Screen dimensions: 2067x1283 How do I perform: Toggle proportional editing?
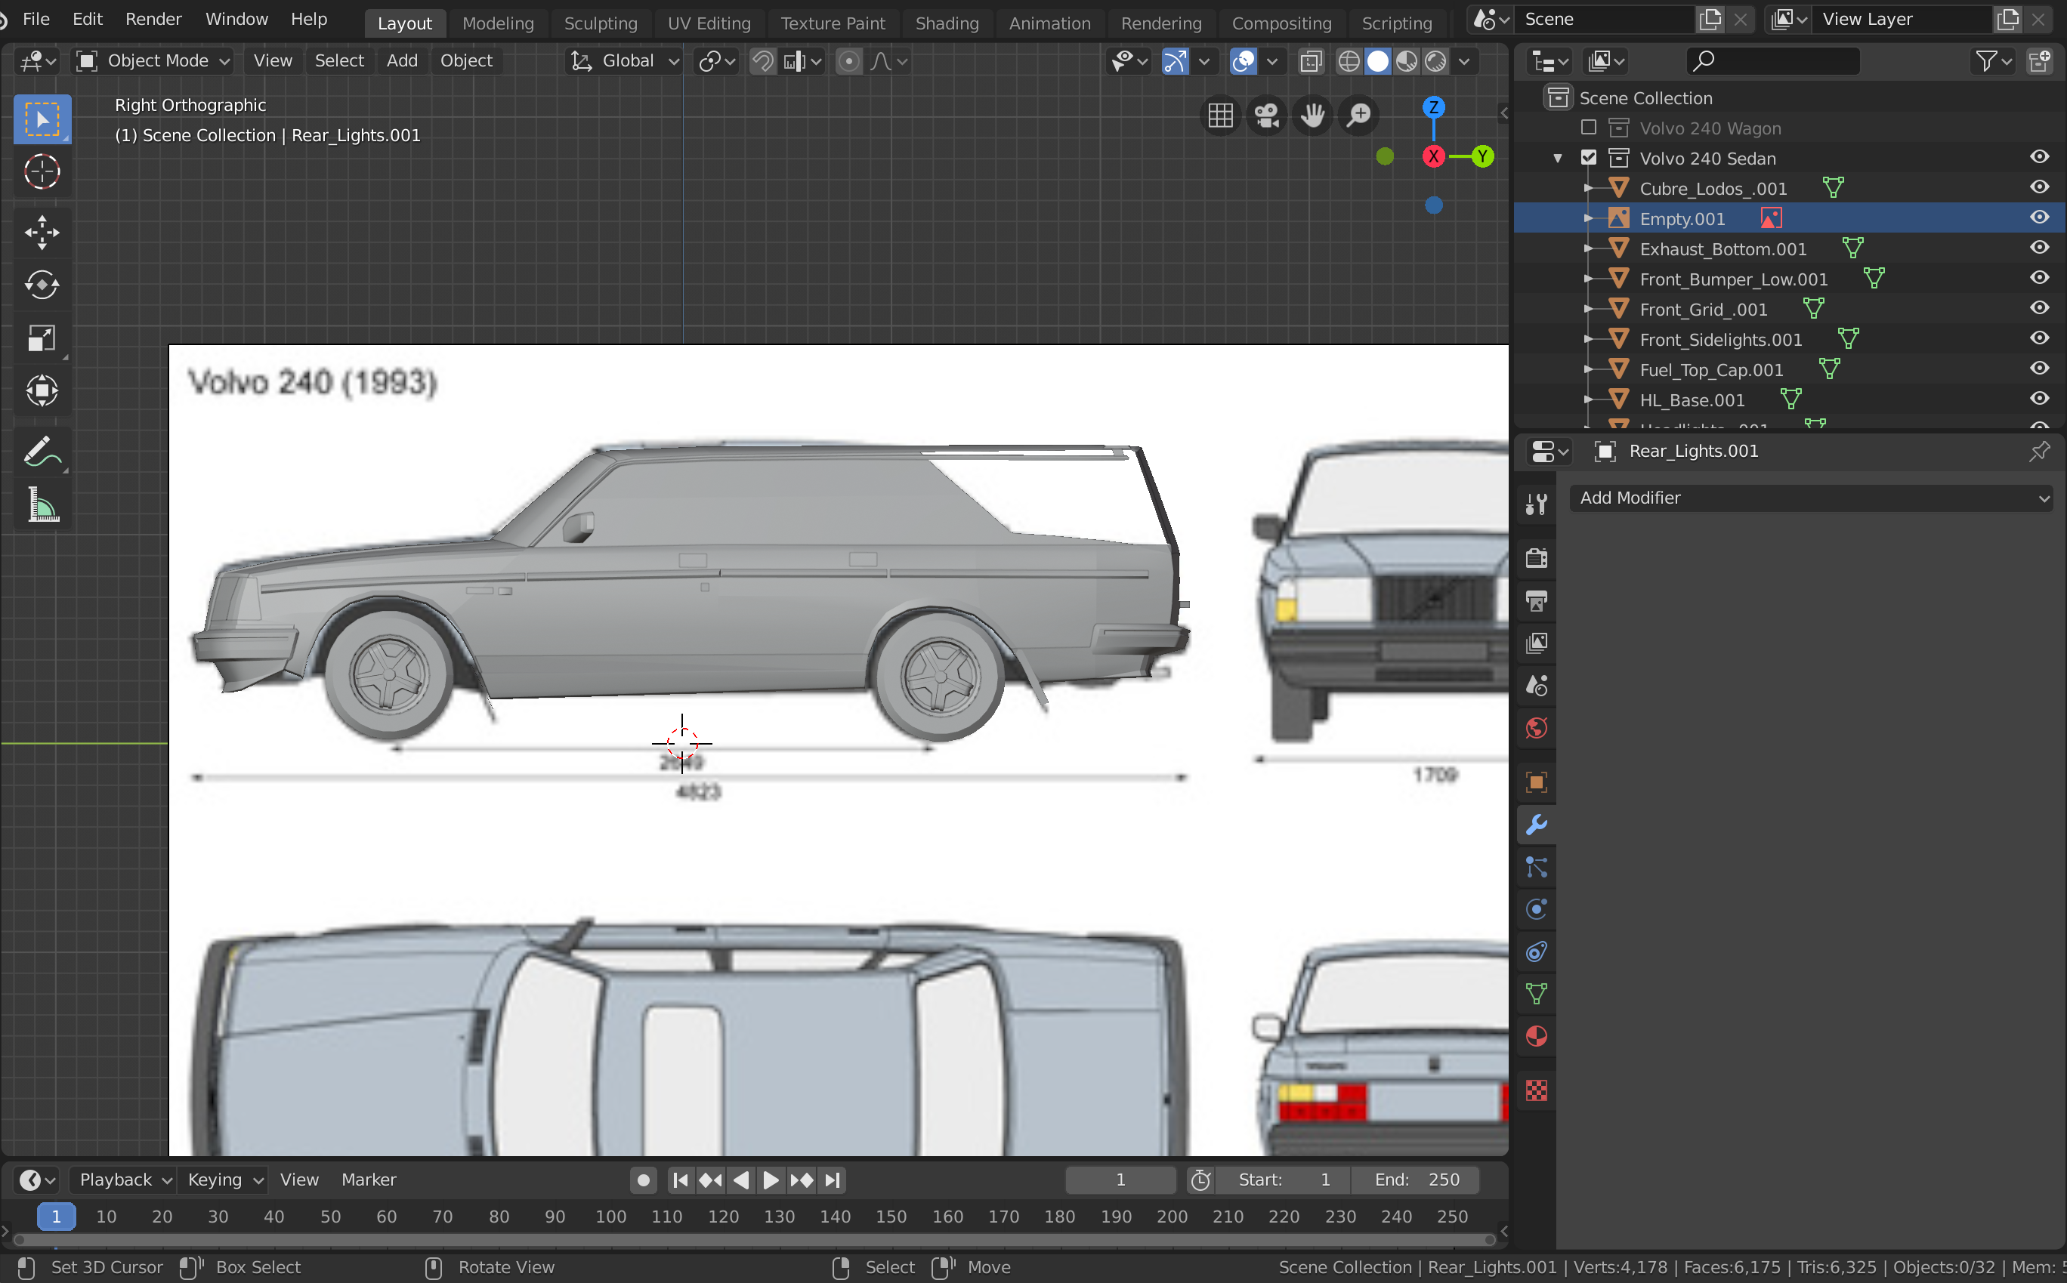[x=848, y=61]
